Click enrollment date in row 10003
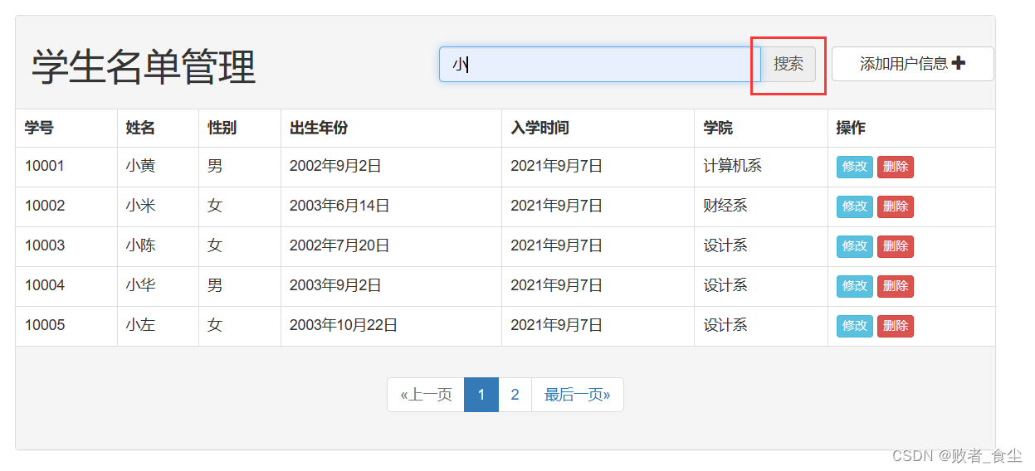Viewport: 1035px width, 471px height. 556,245
